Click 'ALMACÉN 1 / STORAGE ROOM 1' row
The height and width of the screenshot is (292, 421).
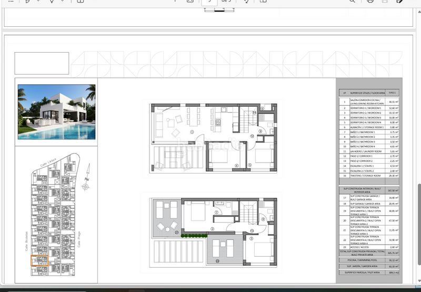[369, 127]
